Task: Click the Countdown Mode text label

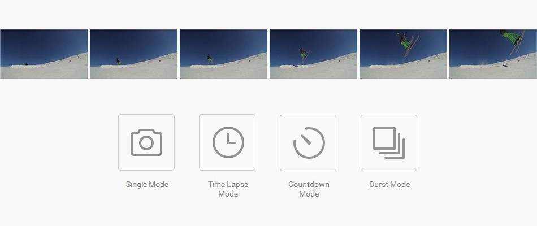Action: (x=309, y=189)
